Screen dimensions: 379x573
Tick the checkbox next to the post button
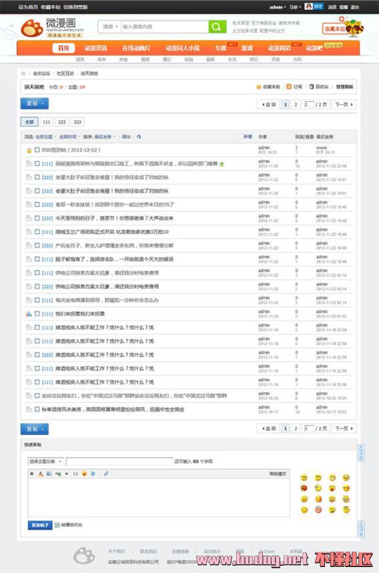click(x=57, y=525)
